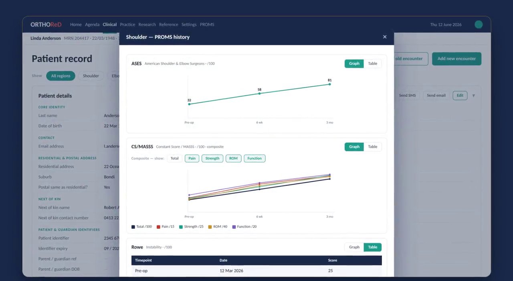This screenshot has height=281, width=513.
Task: Toggle the Function composite chip
Action: (254, 158)
